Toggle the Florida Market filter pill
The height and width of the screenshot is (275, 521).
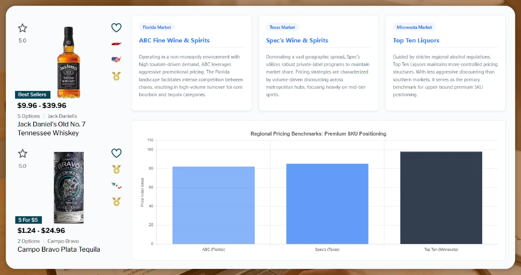[x=156, y=27]
